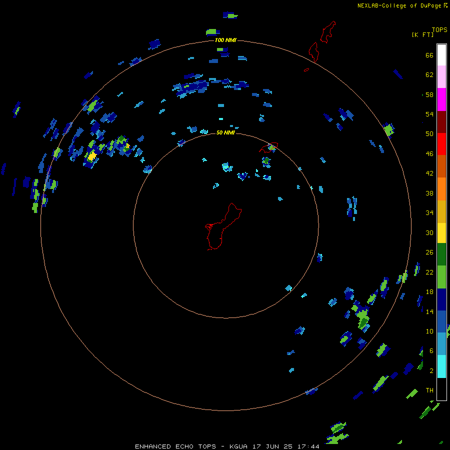Click the '38' legend value

click(429, 193)
